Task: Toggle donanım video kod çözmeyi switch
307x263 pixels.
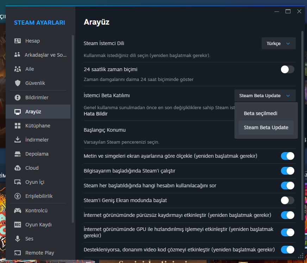Action: click(x=287, y=250)
